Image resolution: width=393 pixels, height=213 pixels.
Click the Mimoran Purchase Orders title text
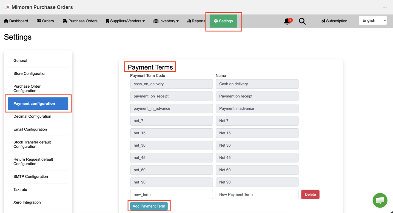coord(42,7)
